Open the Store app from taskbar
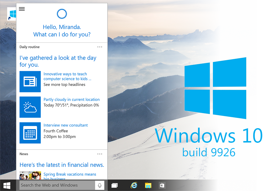The height and width of the screenshot is (191, 276). click(162, 185)
